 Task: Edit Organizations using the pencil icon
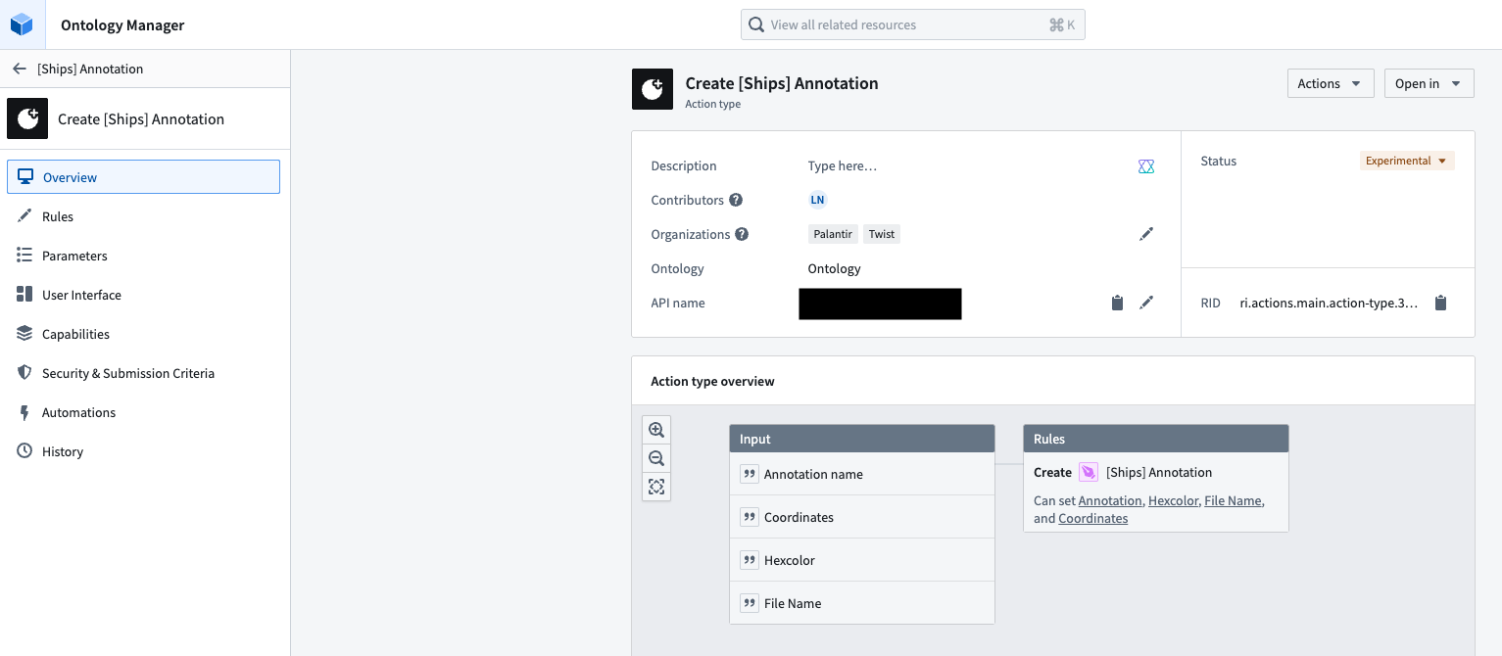tap(1146, 233)
